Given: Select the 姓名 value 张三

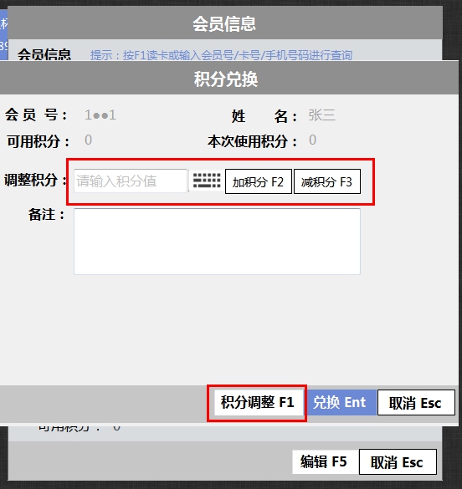Looking at the screenshot, I should click(321, 115).
